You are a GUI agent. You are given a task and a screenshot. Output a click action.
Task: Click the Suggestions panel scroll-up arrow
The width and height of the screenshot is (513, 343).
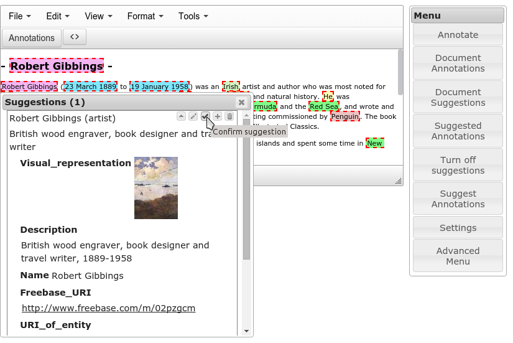pos(247,116)
